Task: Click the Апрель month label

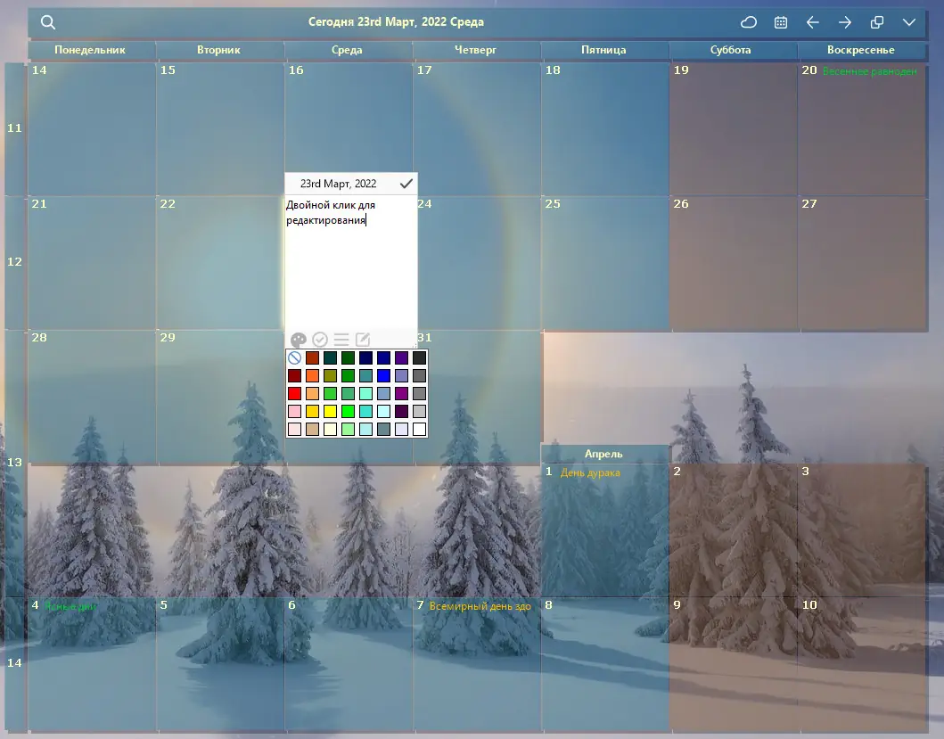Action: pyautogui.click(x=603, y=454)
